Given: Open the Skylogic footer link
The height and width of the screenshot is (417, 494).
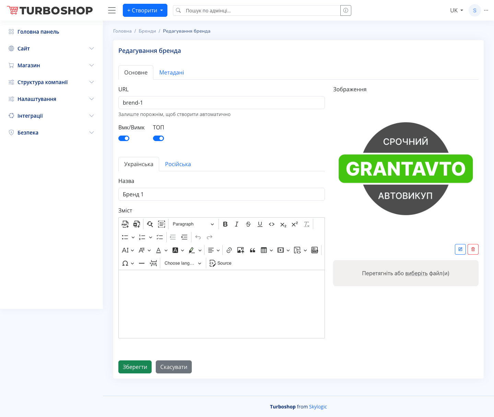Looking at the screenshot, I should click(x=318, y=407).
